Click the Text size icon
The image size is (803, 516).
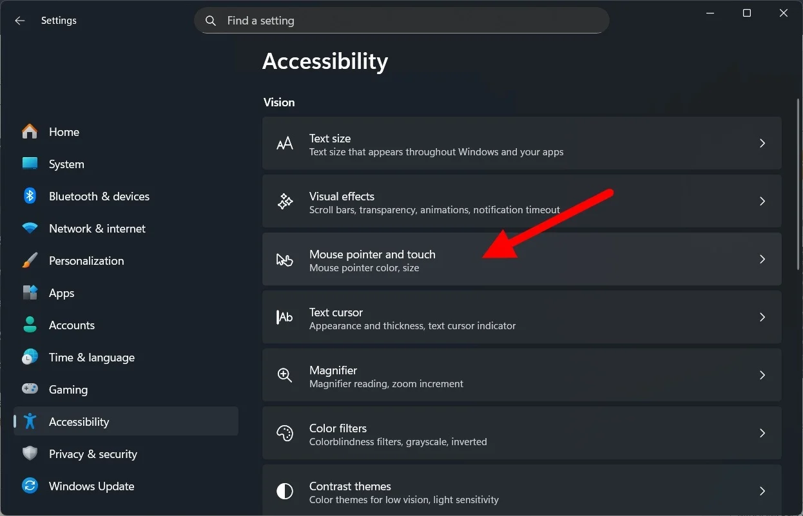284,143
